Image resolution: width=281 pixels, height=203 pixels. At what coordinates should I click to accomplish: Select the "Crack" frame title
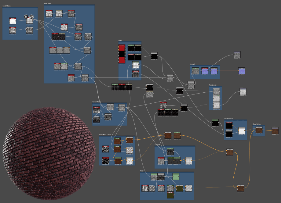coord(120,41)
